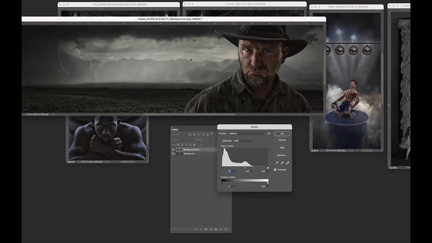Open the Levels preset options gear menu
The width and height of the screenshot is (432, 243).
pyautogui.click(x=269, y=134)
